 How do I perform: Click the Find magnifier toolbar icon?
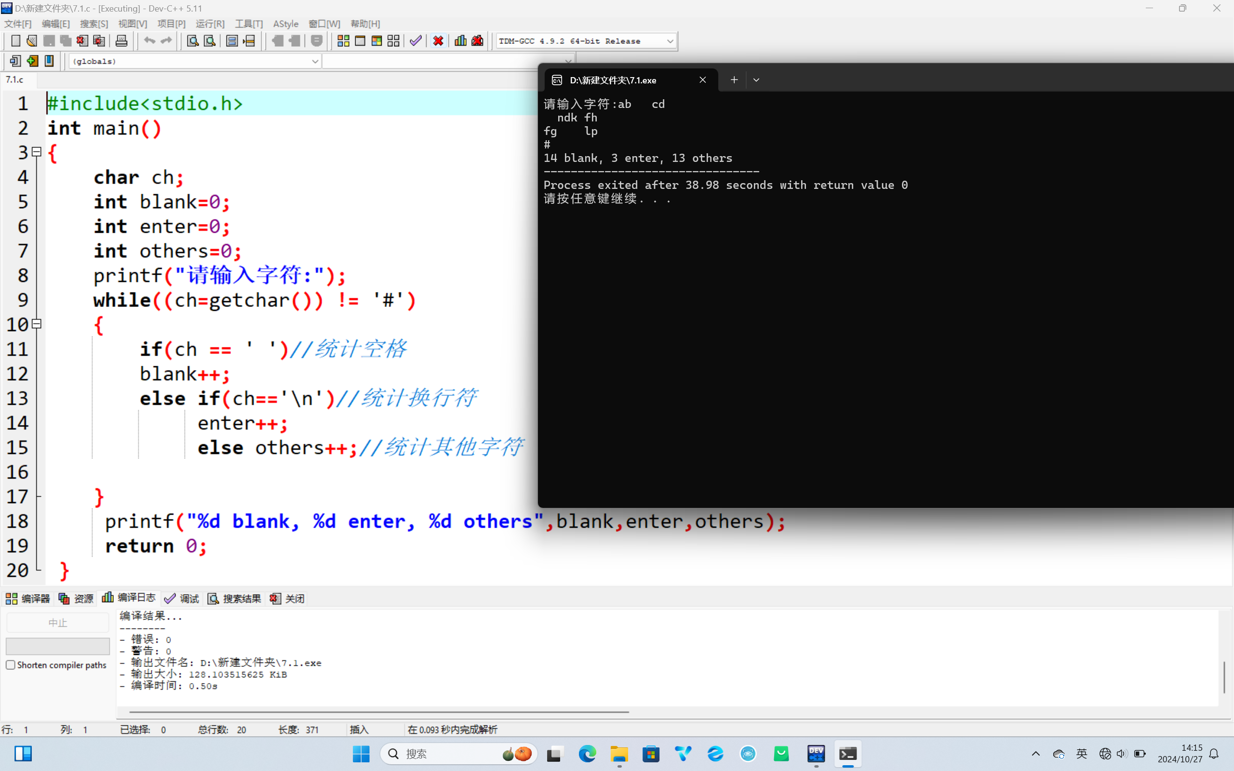(x=193, y=41)
